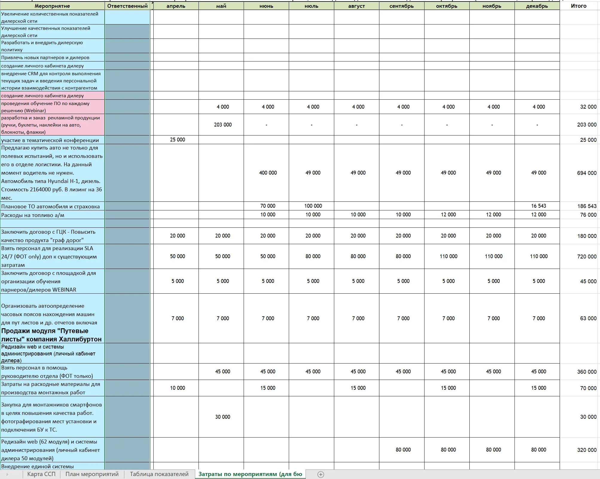The height and width of the screenshot is (479, 600).
Task: Click the Итого header cell
Action: (x=579, y=6)
